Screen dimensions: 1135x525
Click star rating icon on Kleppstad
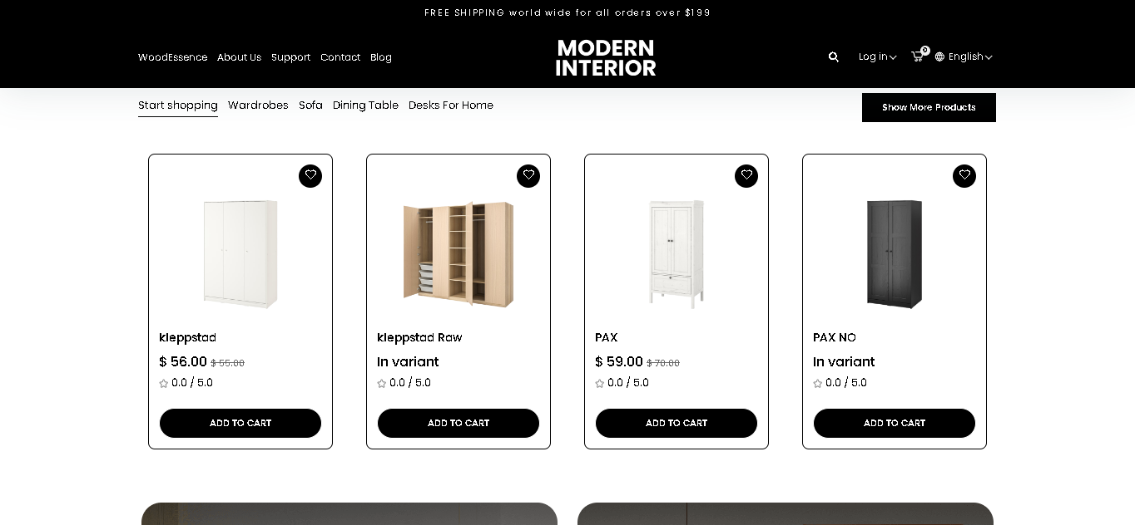point(164,383)
